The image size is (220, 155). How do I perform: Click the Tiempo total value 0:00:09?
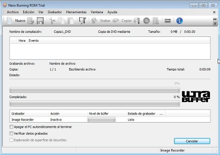pyautogui.click(x=205, y=69)
